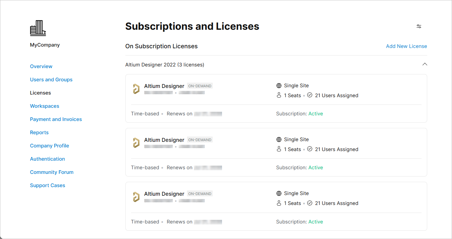The image size is (452, 239).
Task: Open the filter settings sliders icon
Action: tap(419, 26)
